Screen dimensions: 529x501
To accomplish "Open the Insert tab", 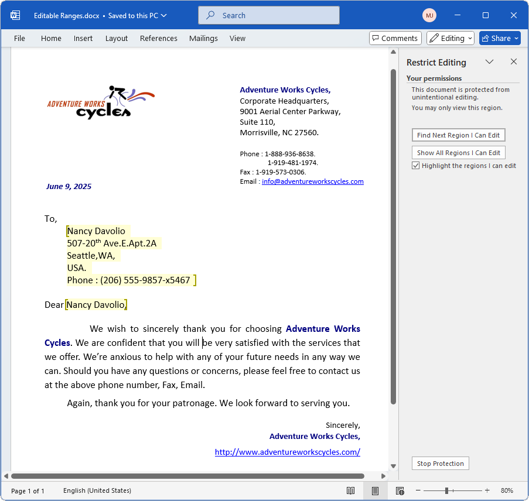I will (x=83, y=39).
